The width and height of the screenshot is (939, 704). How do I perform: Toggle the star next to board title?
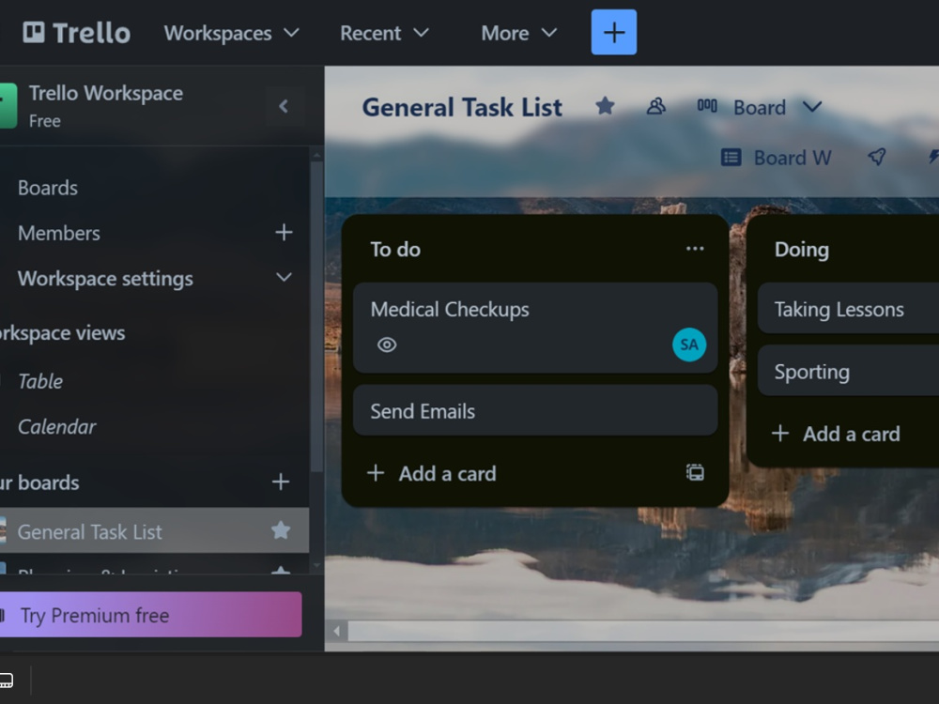(x=605, y=107)
